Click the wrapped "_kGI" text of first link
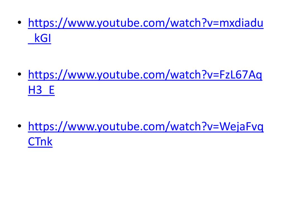Viewport: 286px width, 214px height. (x=40, y=38)
